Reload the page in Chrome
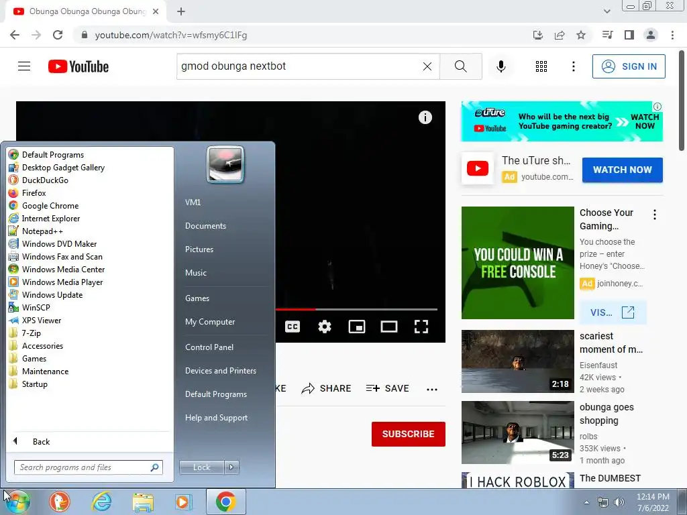The width and height of the screenshot is (687, 515). 58,35
